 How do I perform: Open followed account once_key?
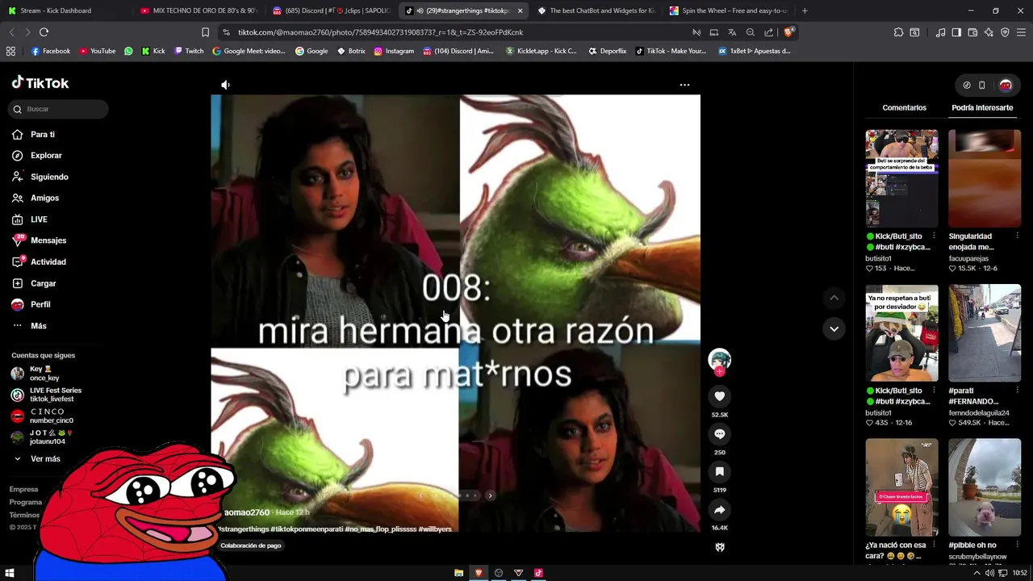click(x=44, y=373)
